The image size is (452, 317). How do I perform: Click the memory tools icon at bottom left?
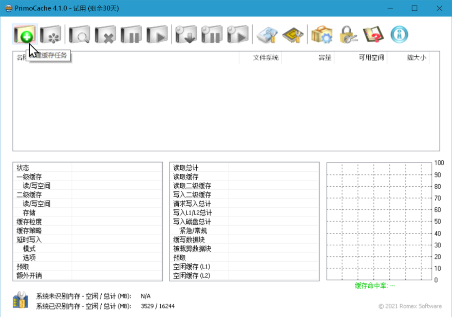pos(20,300)
